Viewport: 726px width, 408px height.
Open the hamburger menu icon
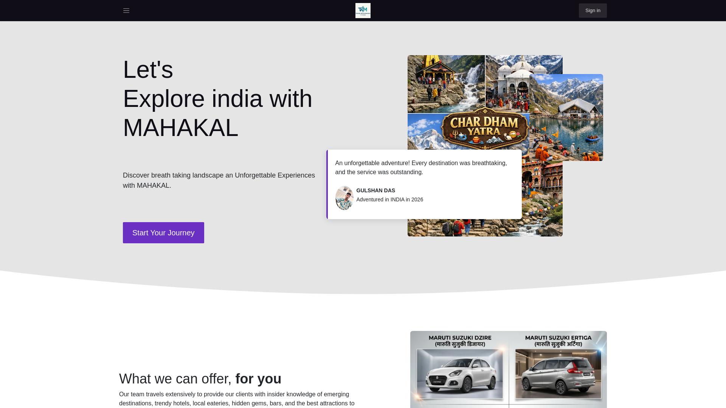(x=126, y=11)
